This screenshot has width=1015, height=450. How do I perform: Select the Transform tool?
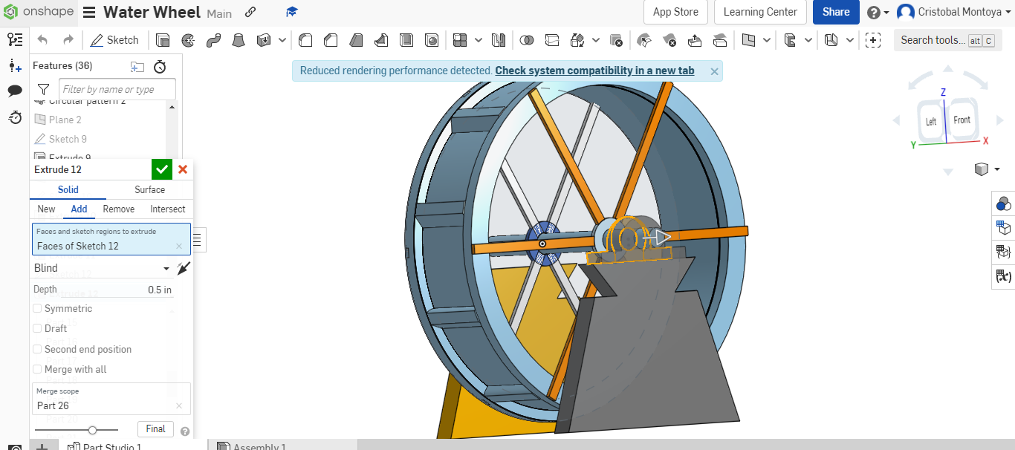click(x=577, y=40)
